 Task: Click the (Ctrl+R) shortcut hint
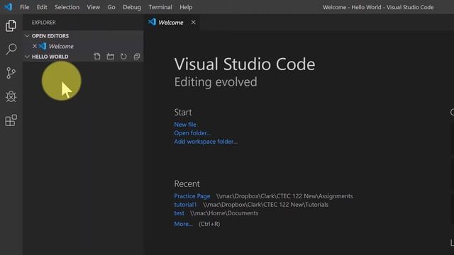coord(209,224)
